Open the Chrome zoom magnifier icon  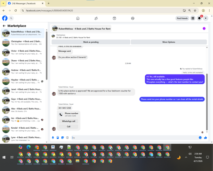pyautogui.click(x=190, y=11)
